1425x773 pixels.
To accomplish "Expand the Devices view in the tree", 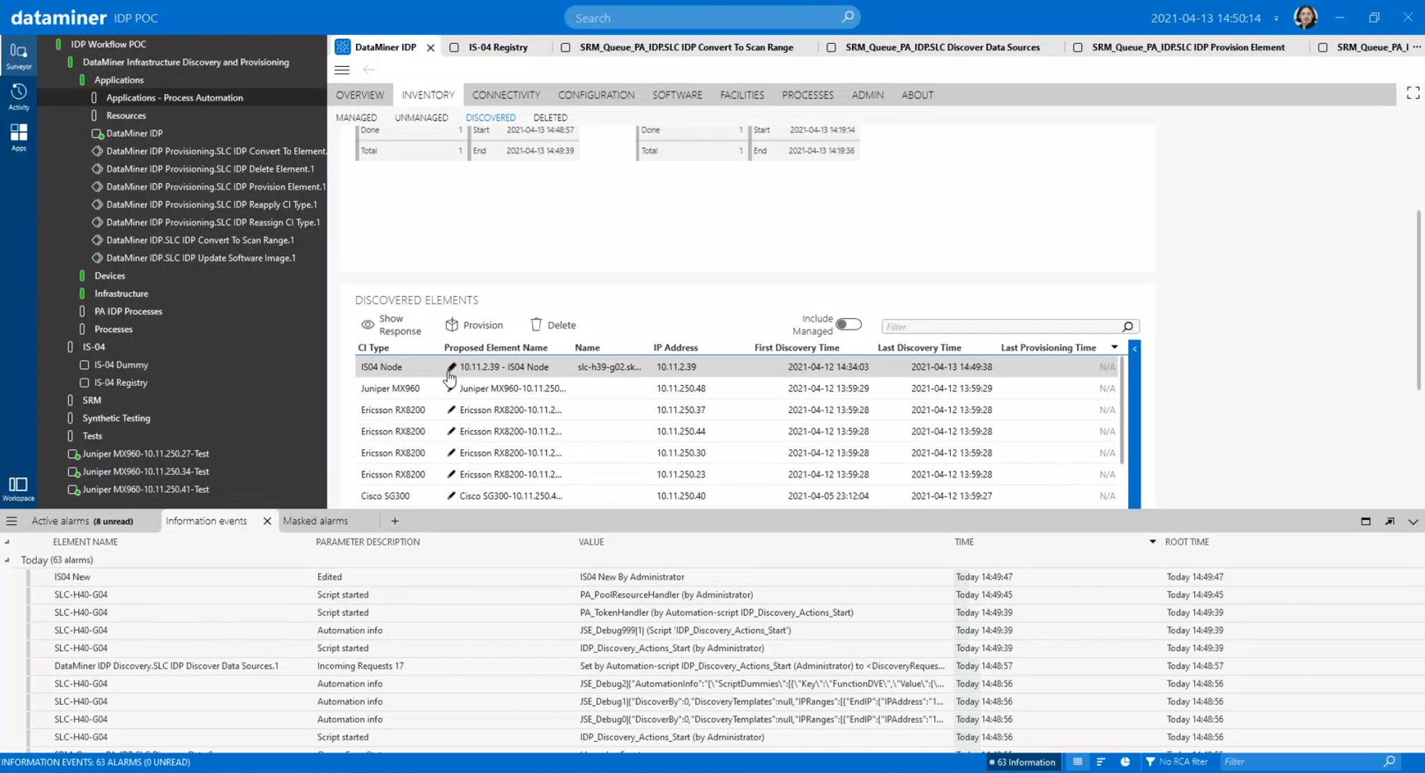I will [82, 276].
